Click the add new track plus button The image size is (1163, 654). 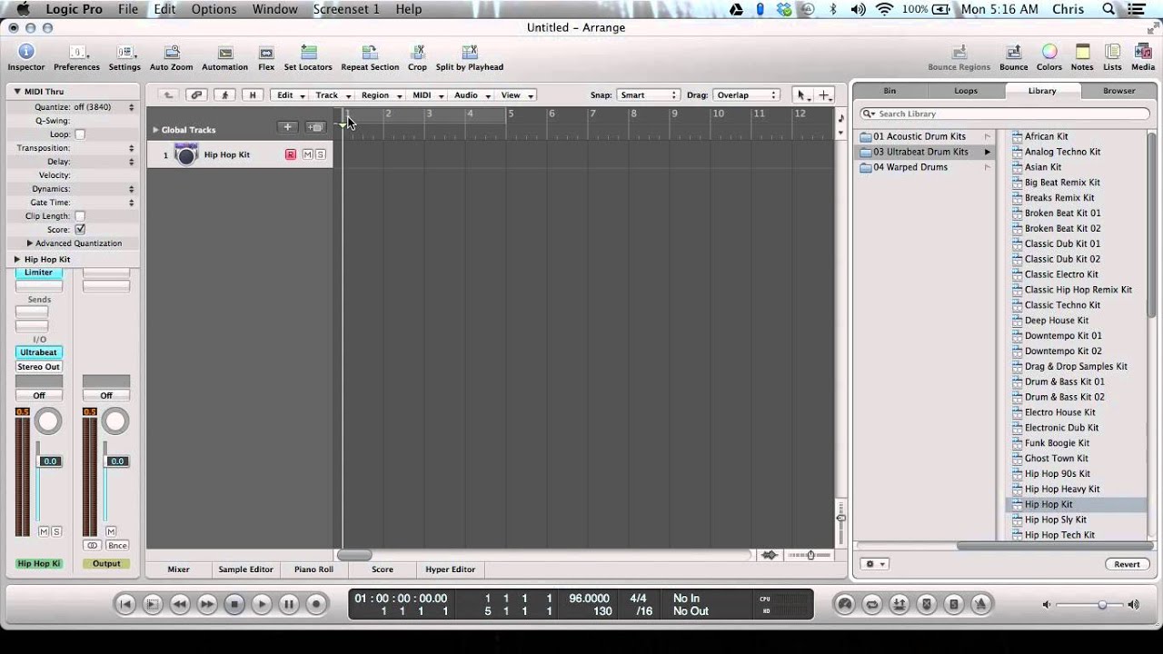click(287, 127)
